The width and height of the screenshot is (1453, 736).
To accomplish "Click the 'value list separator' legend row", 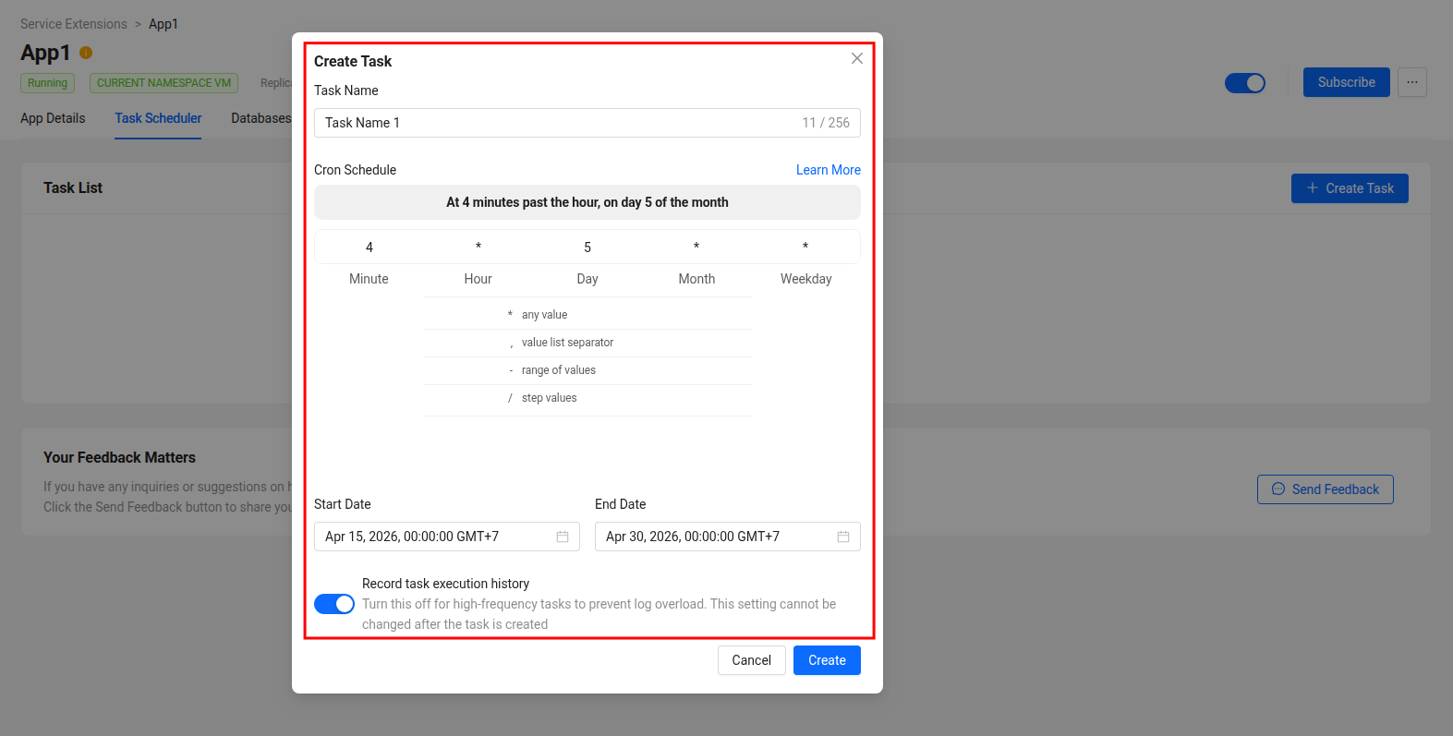I will coord(587,343).
